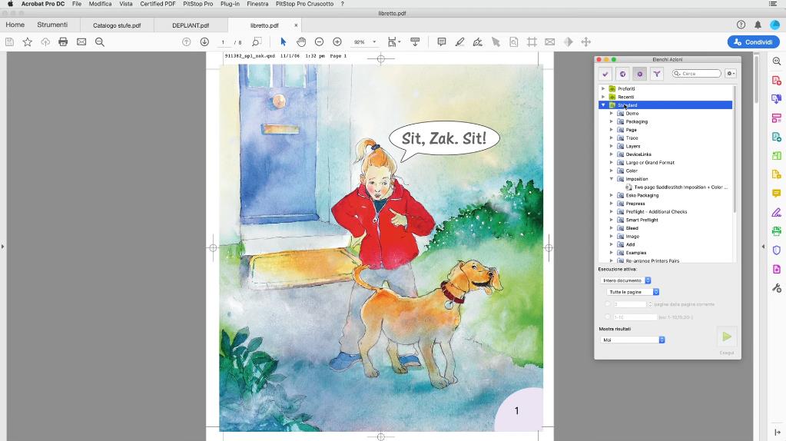This screenshot has height=441, width=786.
Task: Click the comment speech bubble tool
Action: tap(442, 42)
